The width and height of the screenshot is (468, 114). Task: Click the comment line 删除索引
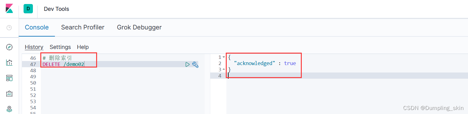tap(57, 58)
